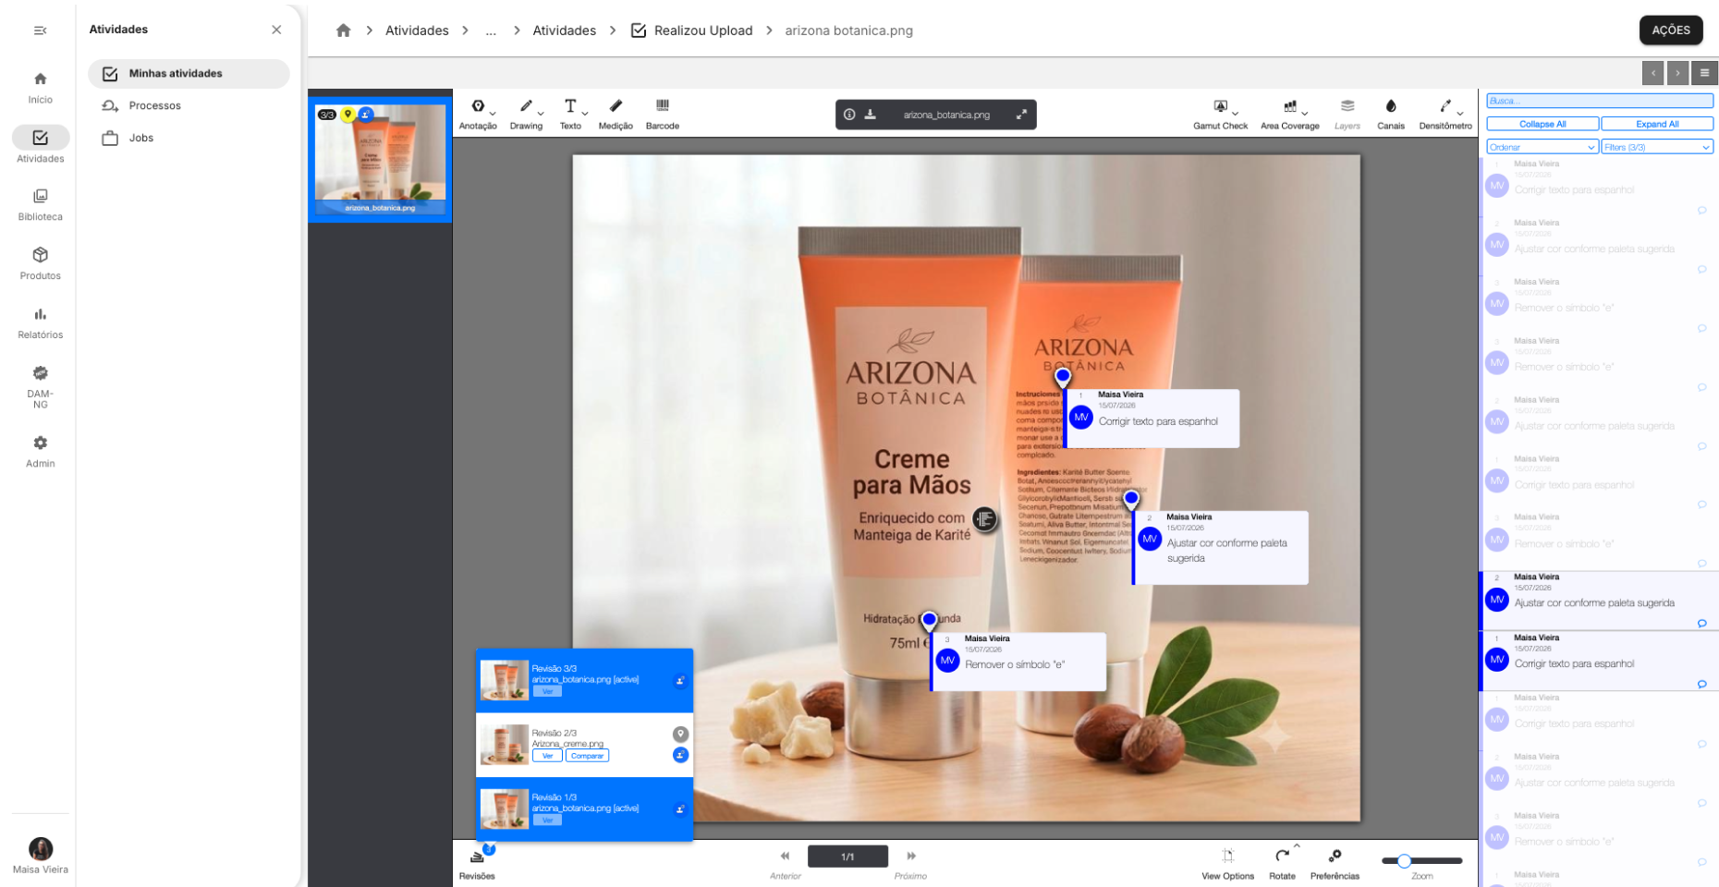1719x887 pixels.
Task: Click Collapse All comments
Action: coord(1542,124)
